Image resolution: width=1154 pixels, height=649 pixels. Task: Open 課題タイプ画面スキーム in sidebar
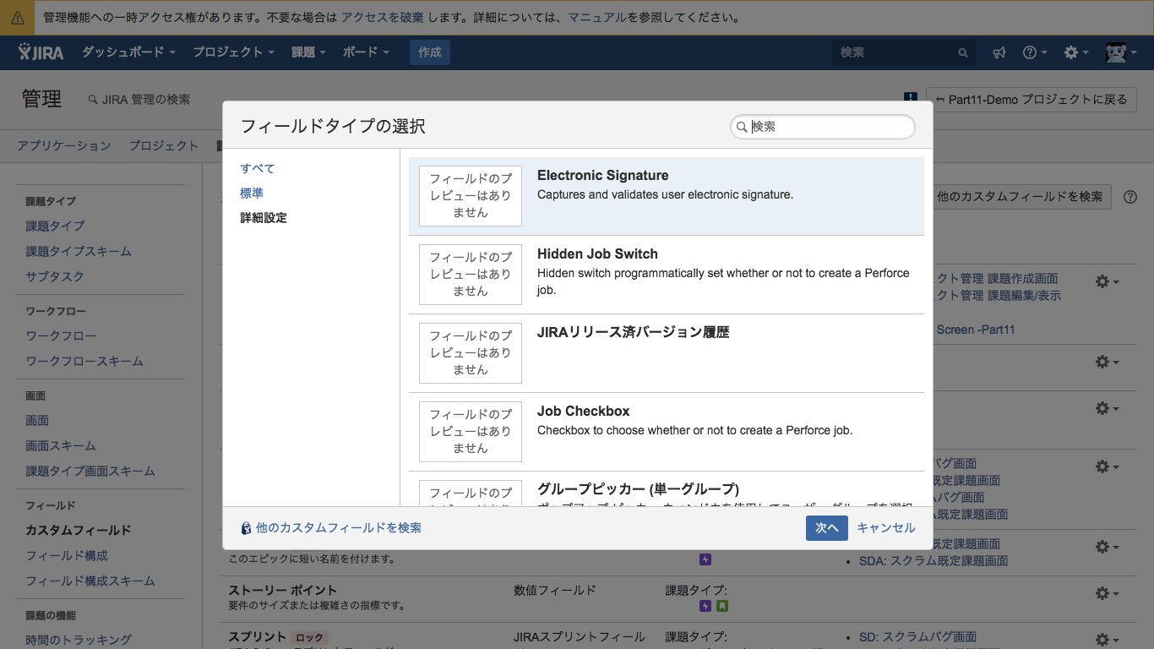90,471
